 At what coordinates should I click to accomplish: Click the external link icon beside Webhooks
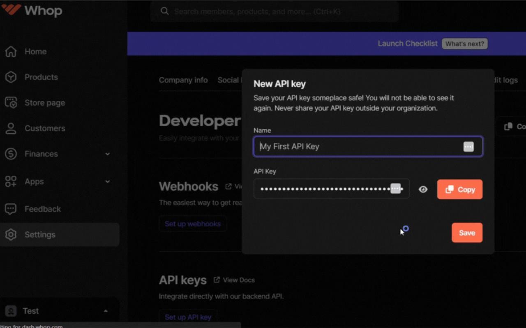click(x=228, y=187)
